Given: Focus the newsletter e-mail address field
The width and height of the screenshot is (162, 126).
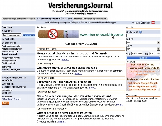Looking at the screenshot, I should coord(12,35).
